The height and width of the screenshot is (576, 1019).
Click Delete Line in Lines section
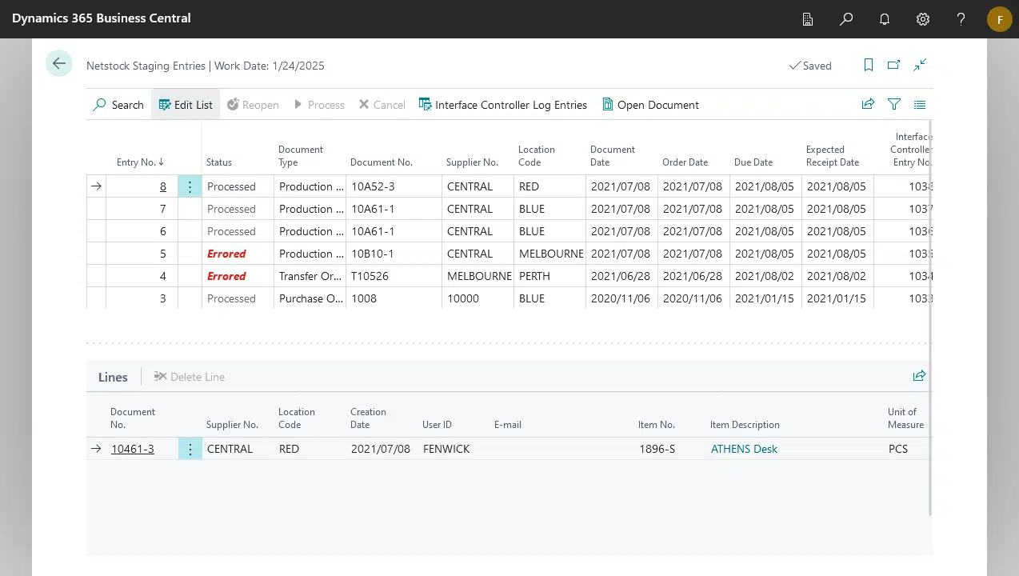coord(189,377)
